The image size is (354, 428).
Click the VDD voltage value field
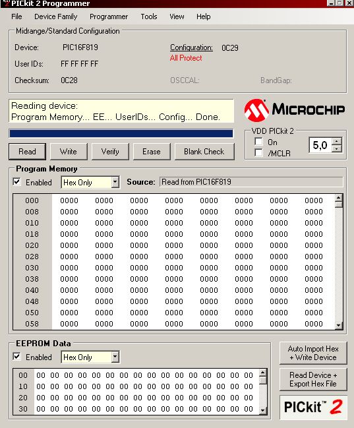(320, 145)
